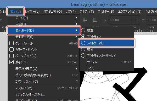
Task: Open the エクステンション(N) menu
Action: 130,12
